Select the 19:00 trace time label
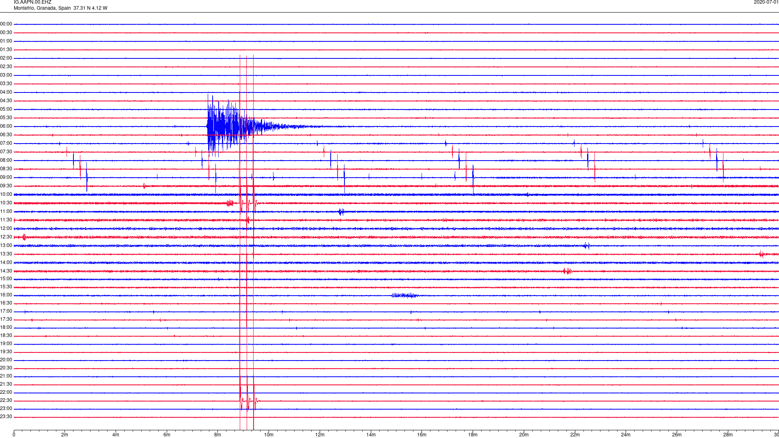This screenshot has width=779, height=438. (6, 344)
